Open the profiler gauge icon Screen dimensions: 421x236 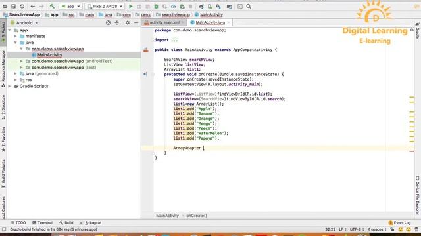(173, 6)
